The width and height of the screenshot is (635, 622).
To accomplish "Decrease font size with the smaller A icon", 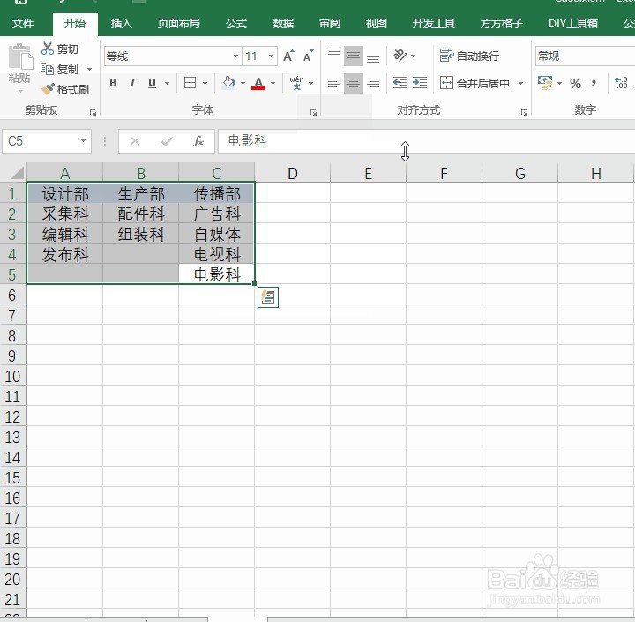I will (x=308, y=56).
